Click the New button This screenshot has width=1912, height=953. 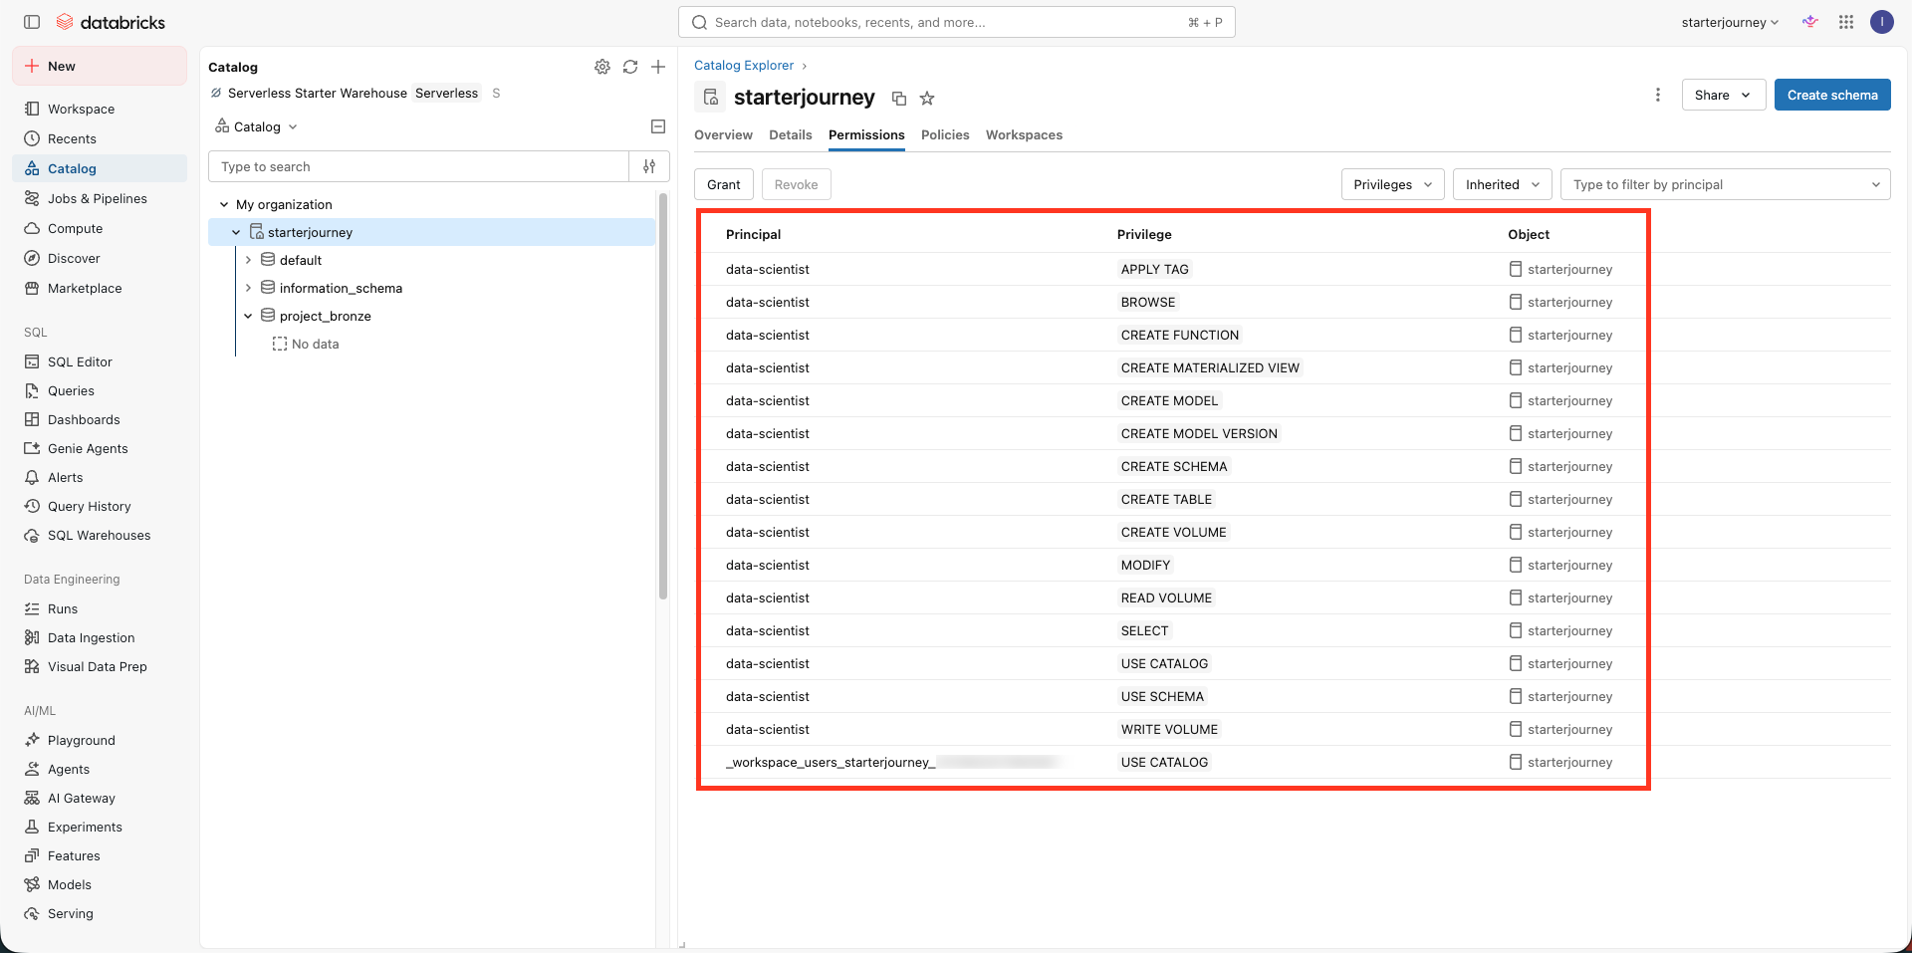(100, 66)
